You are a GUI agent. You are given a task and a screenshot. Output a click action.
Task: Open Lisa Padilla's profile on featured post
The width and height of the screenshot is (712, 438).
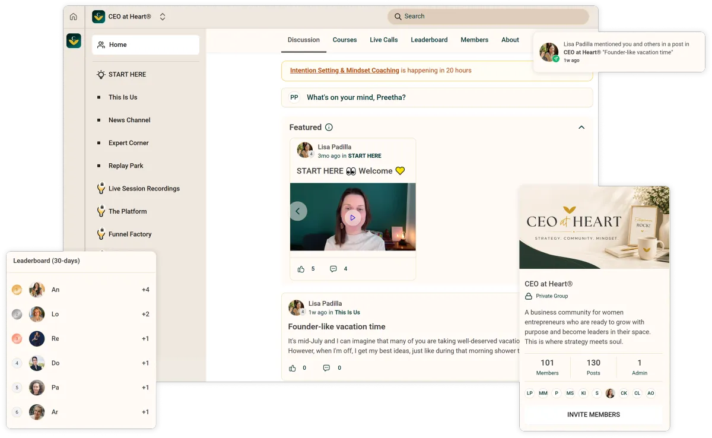coord(334,147)
